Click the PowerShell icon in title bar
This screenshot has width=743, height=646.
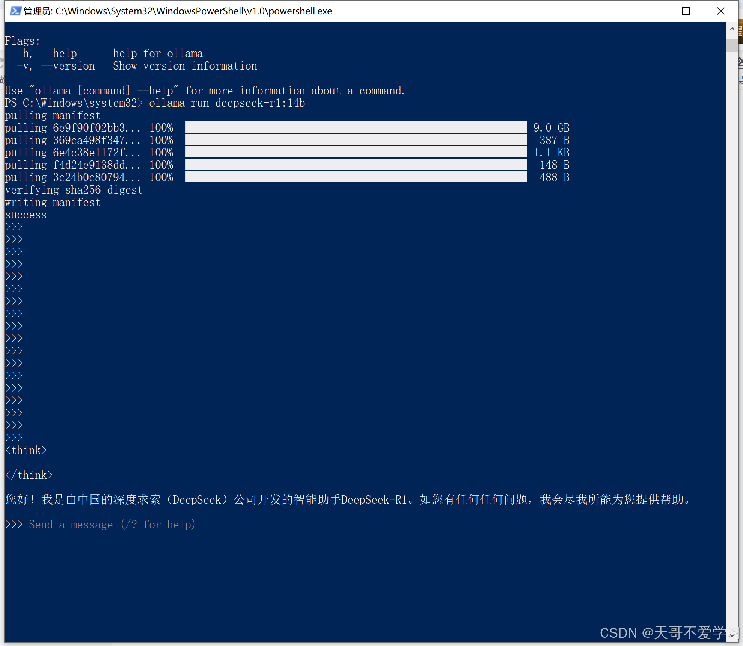coord(15,11)
